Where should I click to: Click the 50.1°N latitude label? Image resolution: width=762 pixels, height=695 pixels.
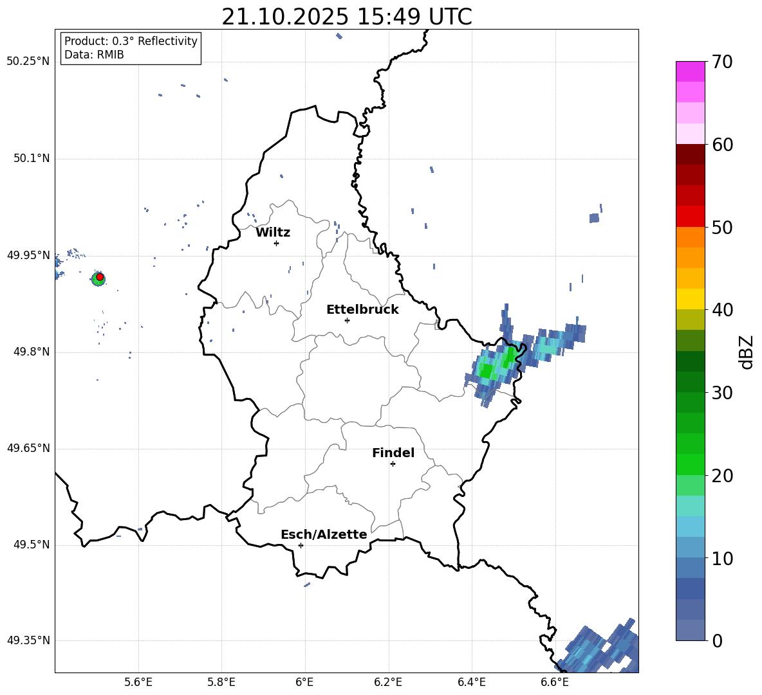click(32, 159)
